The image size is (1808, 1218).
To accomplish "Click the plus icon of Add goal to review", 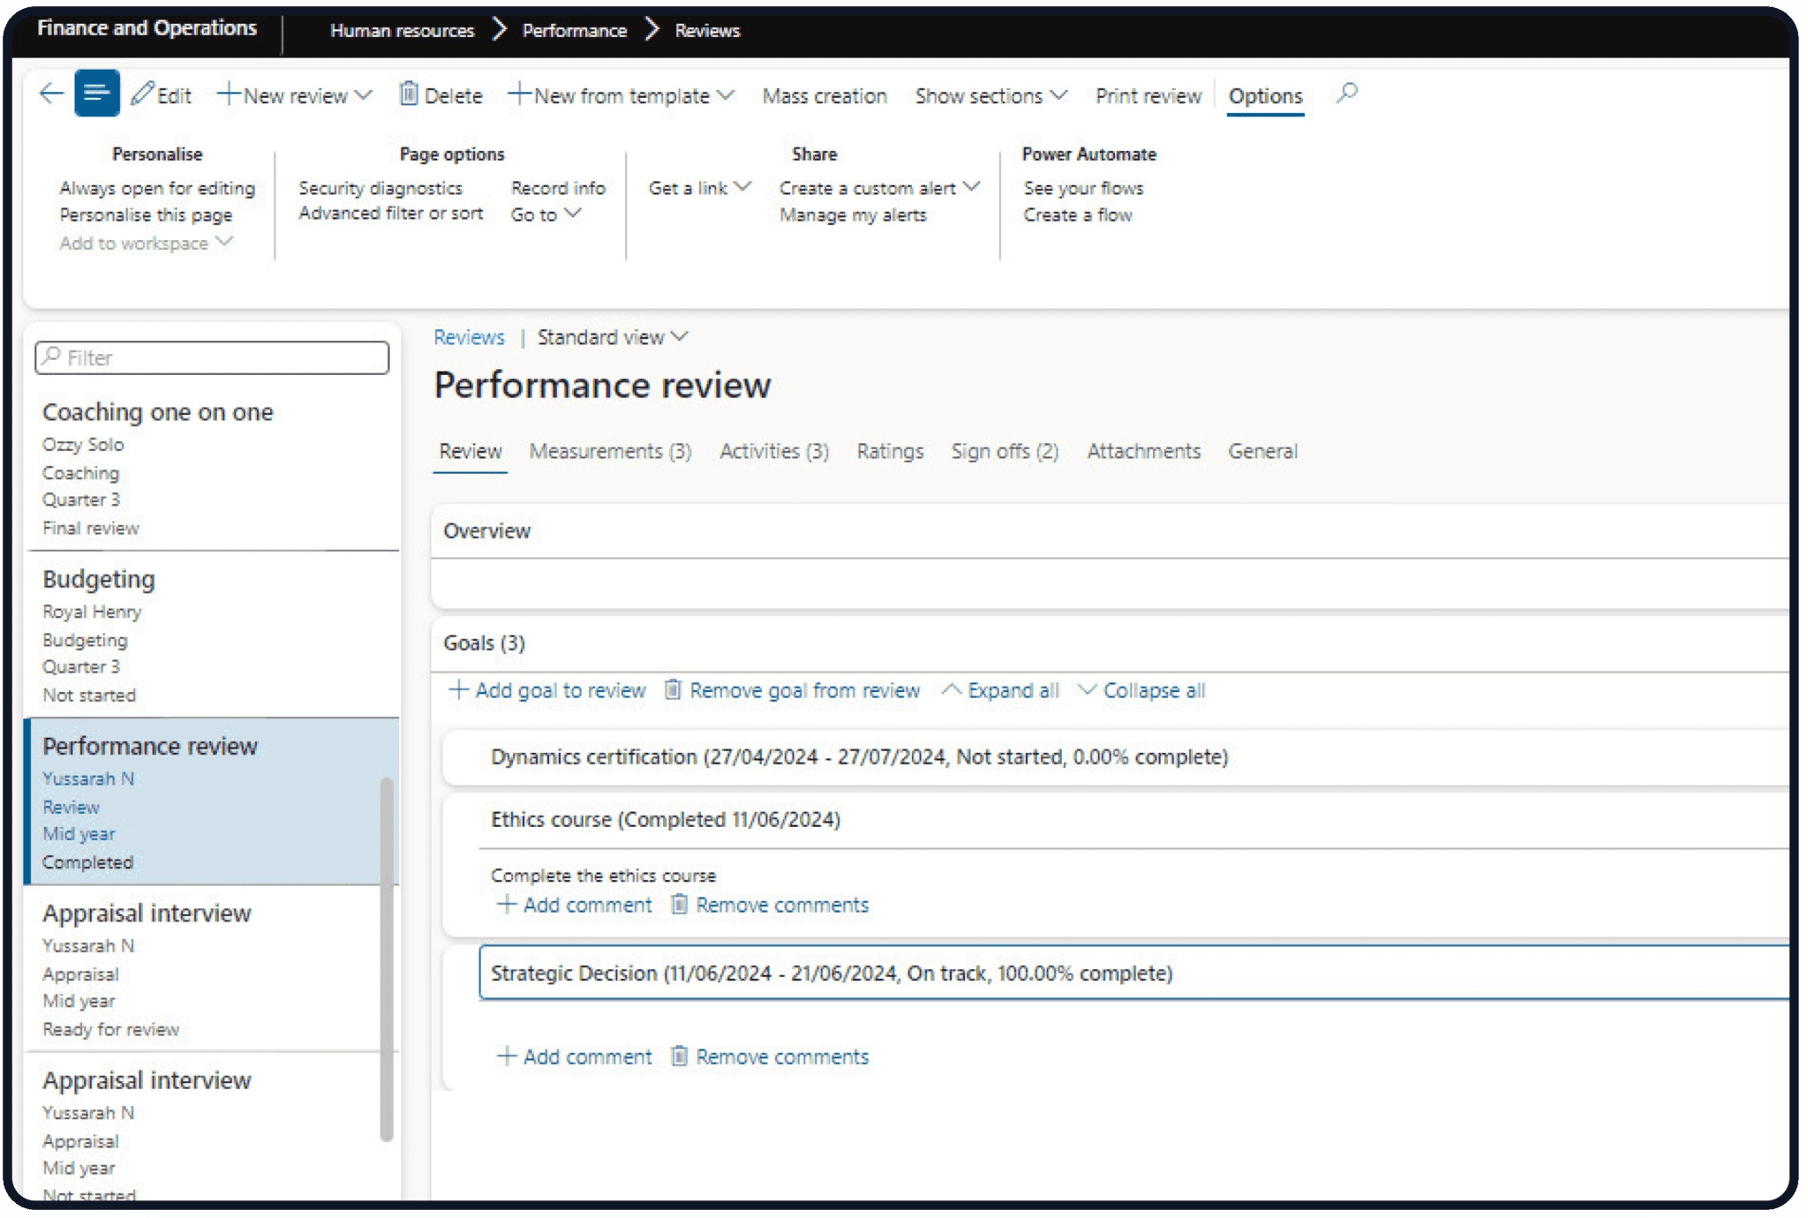I will (458, 689).
